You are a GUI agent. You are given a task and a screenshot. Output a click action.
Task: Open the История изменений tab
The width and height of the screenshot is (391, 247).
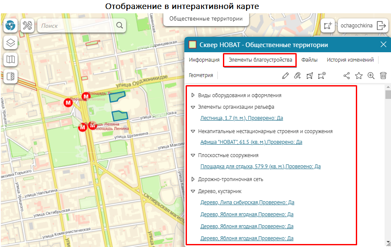click(x=350, y=60)
